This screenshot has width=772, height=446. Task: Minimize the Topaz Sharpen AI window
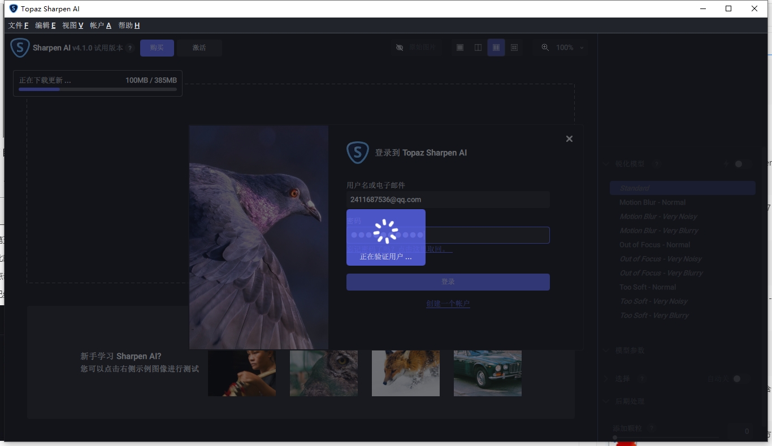pos(703,8)
